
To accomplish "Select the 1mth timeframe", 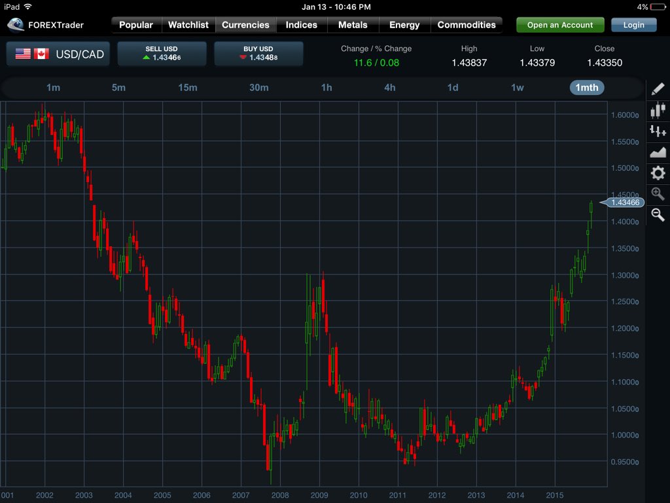I will tap(587, 88).
